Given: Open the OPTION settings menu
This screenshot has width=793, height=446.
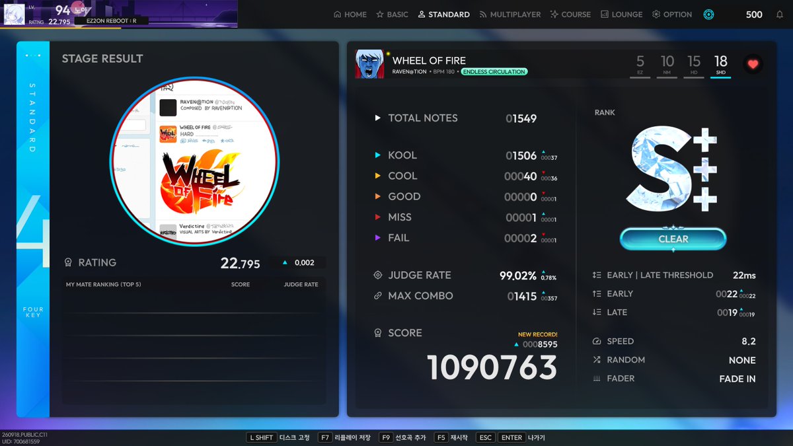Looking at the screenshot, I should 671,14.
